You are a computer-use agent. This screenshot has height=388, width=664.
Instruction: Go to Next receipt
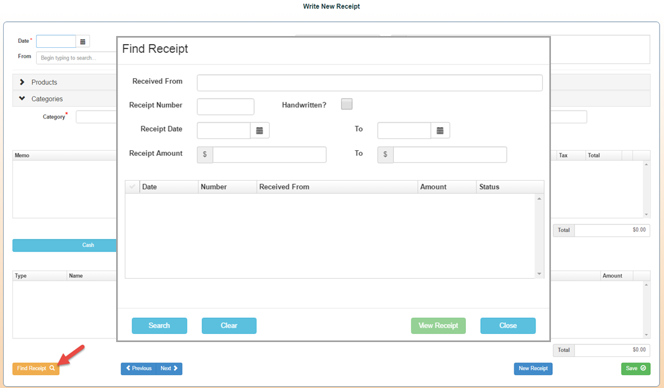tap(170, 369)
